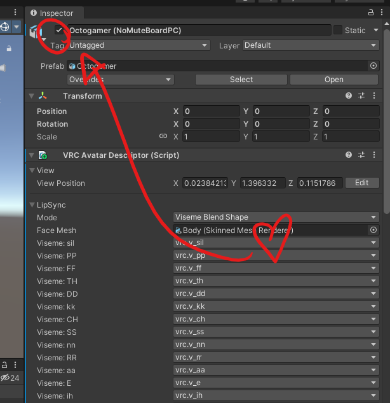Image resolution: width=390 pixels, height=403 pixels.
Task: Click View Position X field
Action: (x=205, y=183)
